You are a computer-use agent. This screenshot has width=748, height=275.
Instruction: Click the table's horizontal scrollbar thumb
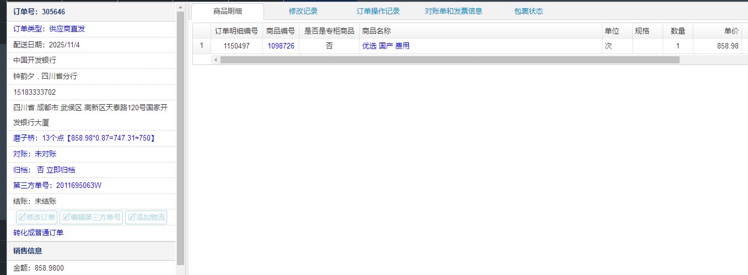pyautogui.click(x=449, y=60)
